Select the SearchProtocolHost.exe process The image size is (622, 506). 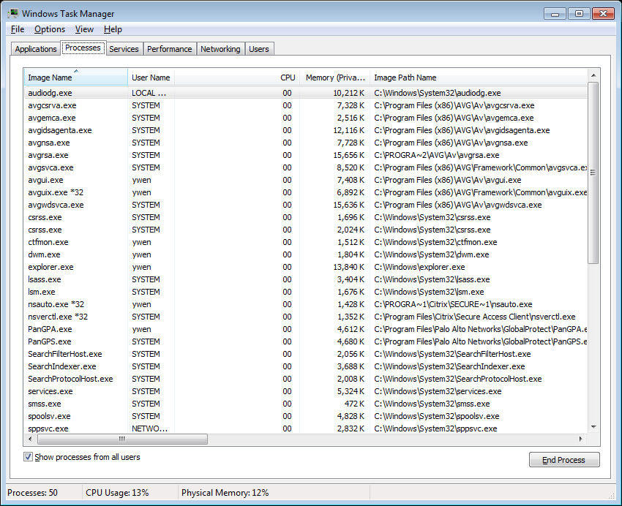pyautogui.click(x=305, y=379)
